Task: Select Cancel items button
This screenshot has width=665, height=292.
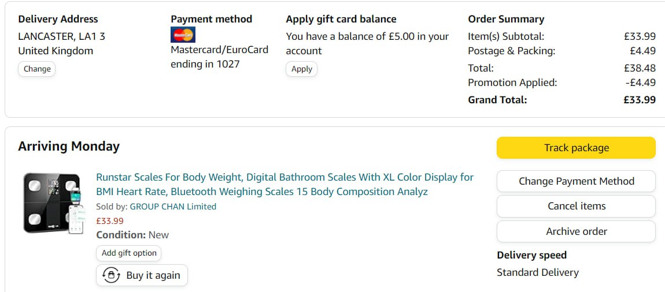Action: pyautogui.click(x=576, y=206)
